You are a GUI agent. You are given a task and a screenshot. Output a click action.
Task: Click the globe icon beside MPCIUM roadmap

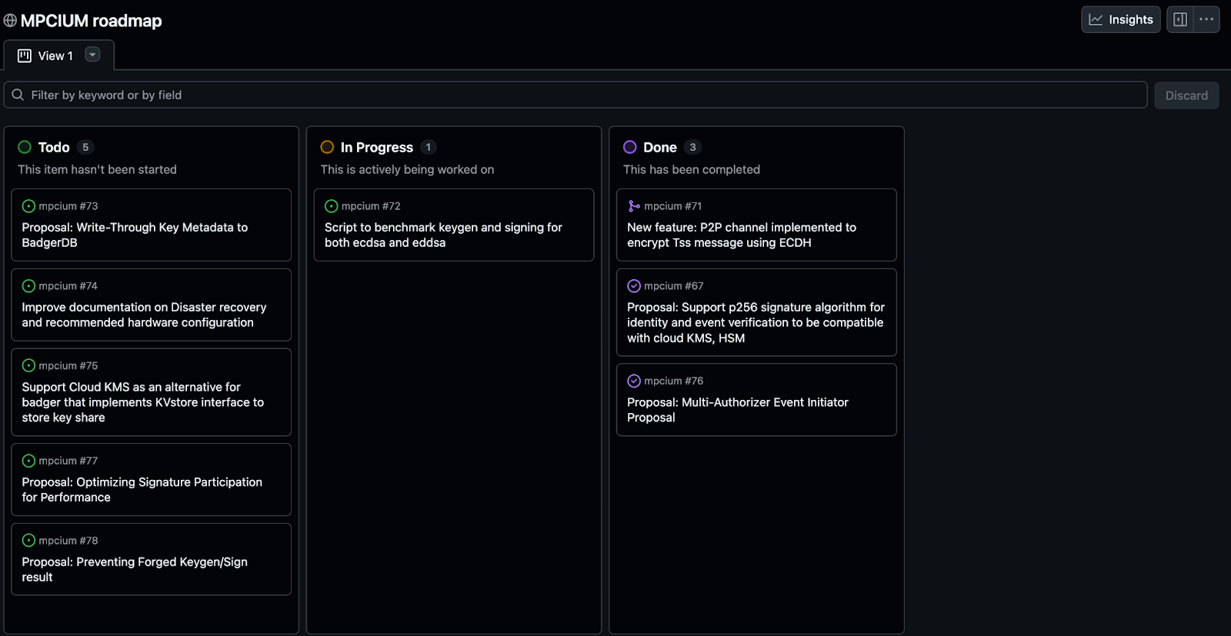(10, 21)
